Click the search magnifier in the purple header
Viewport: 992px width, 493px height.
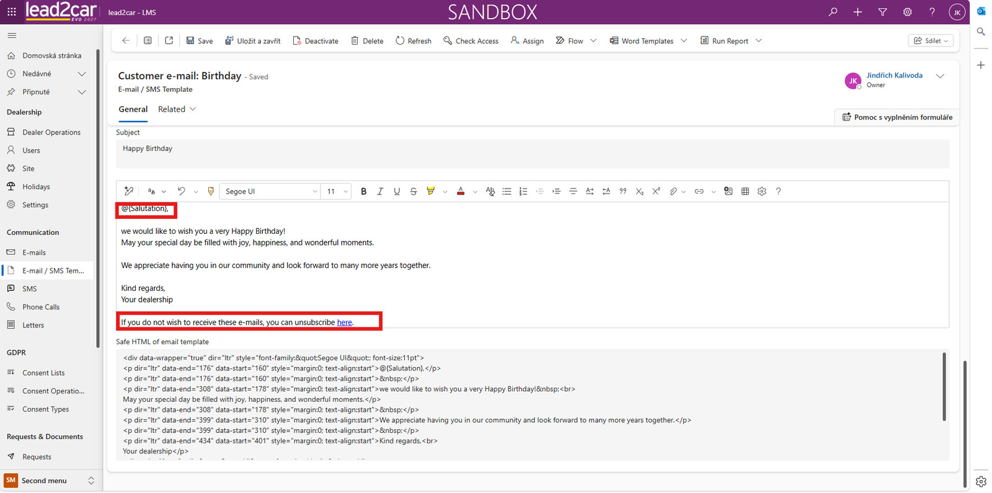[833, 12]
